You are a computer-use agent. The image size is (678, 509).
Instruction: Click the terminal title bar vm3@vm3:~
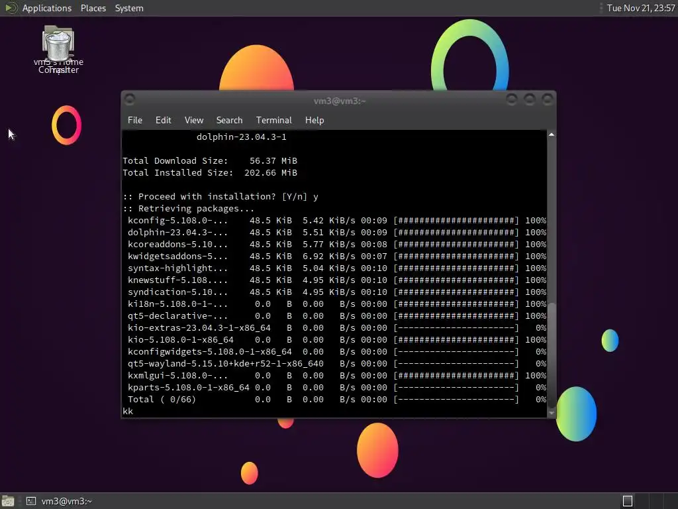(x=340, y=101)
